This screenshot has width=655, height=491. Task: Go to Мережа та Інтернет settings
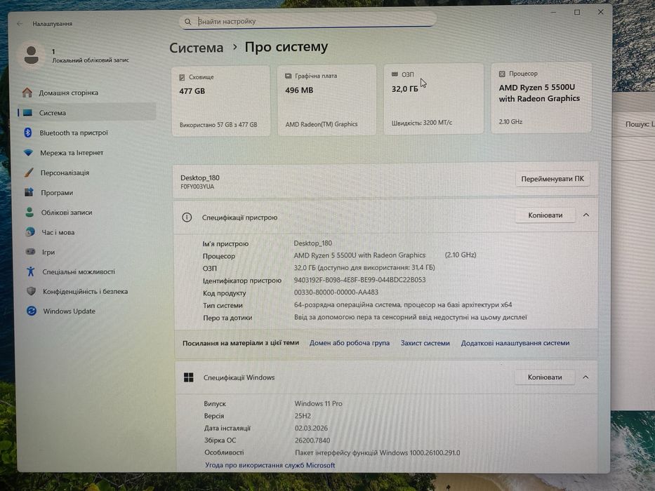tap(72, 153)
